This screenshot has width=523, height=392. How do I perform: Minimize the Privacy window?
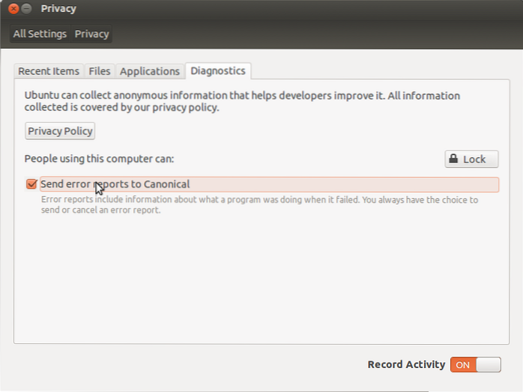(x=27, y=10)
